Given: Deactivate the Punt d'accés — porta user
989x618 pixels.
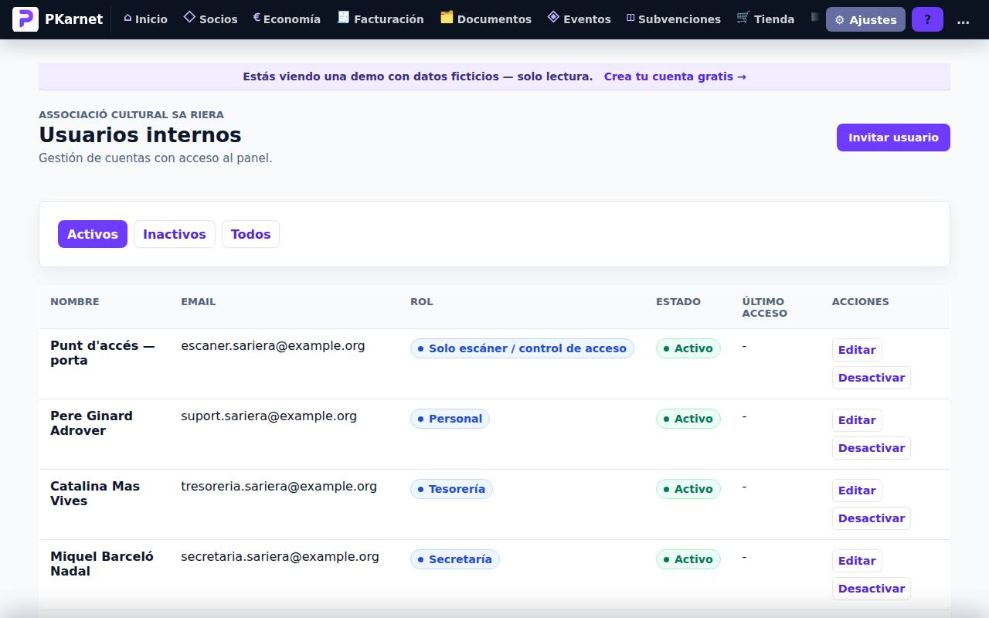Looking at the screenshot, I should click(872, 378).
